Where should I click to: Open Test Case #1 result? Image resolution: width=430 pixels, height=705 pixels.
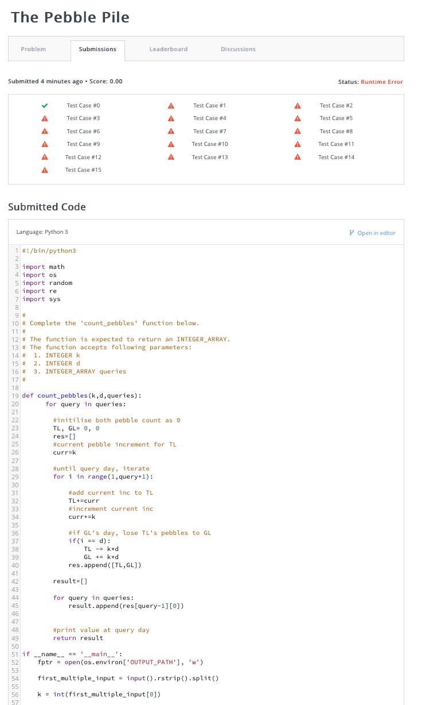210,106
